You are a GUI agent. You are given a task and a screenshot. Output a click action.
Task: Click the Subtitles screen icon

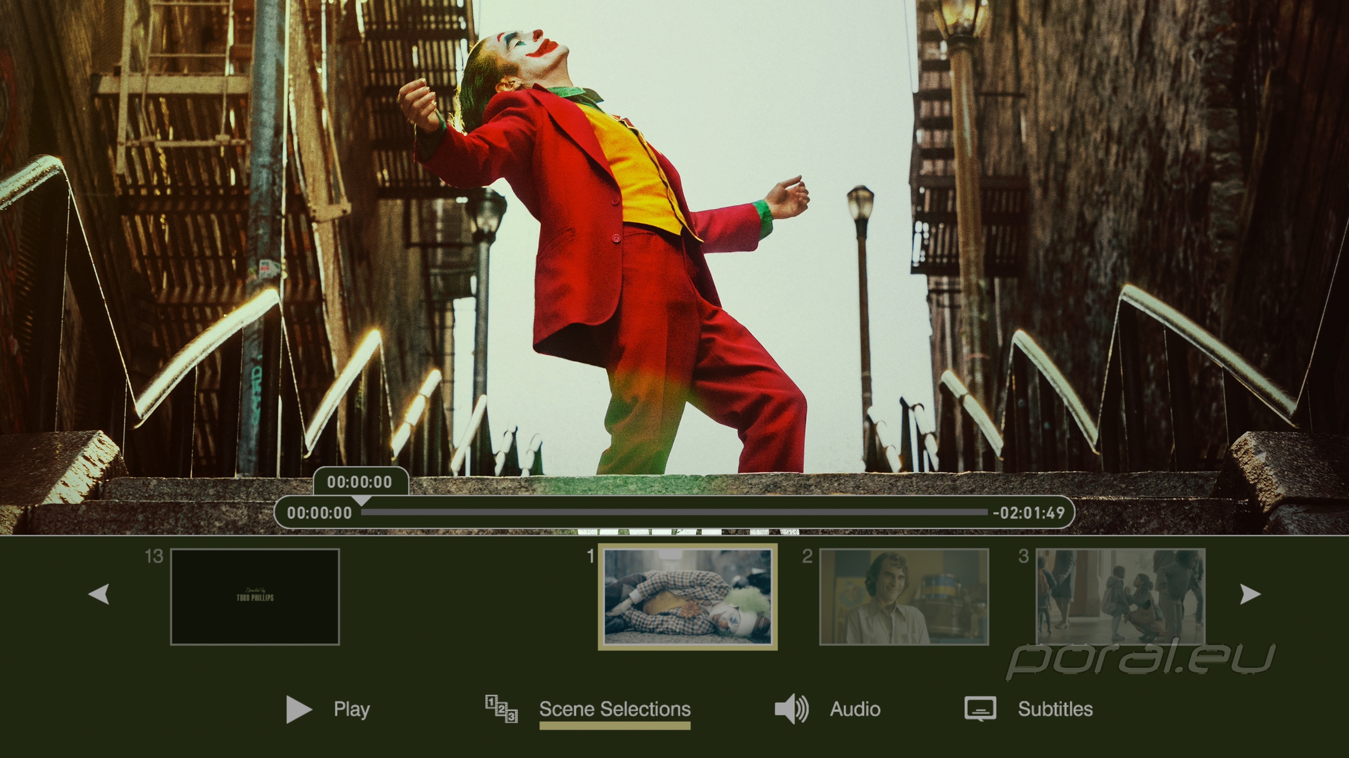coord(980,709)
